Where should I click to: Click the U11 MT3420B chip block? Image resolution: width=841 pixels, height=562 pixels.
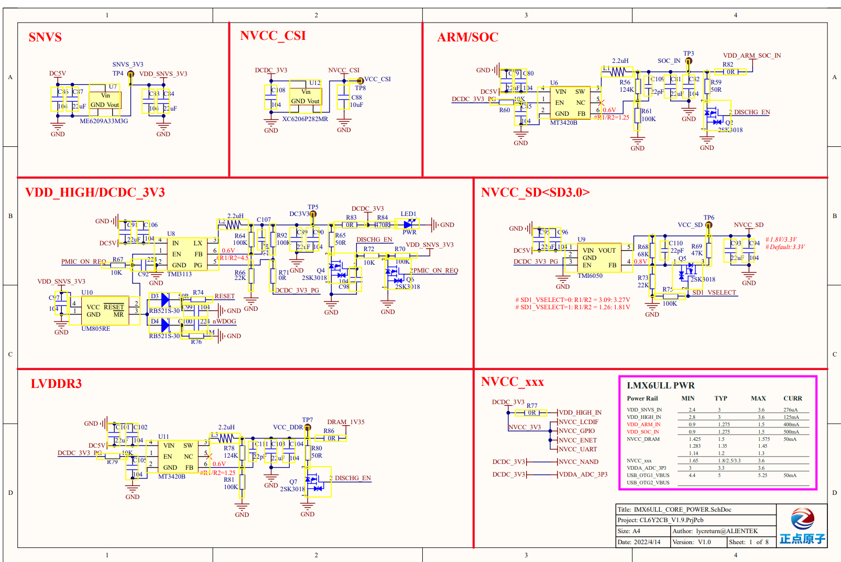(x=178, y=456)
